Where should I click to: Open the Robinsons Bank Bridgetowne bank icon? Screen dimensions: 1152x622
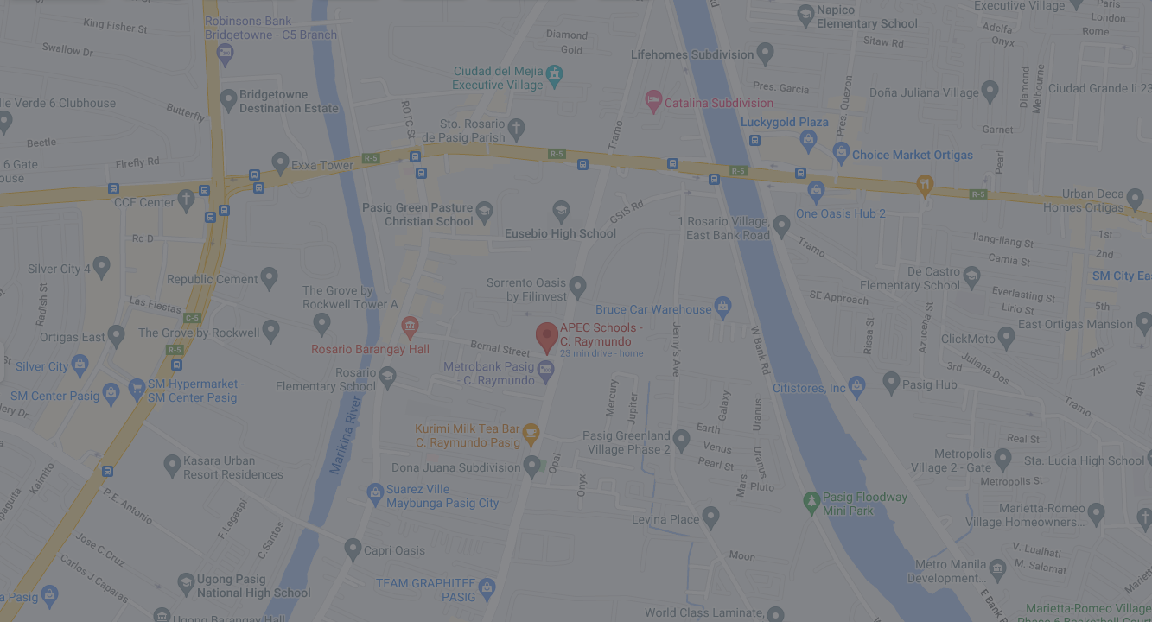tap(225, 54)
